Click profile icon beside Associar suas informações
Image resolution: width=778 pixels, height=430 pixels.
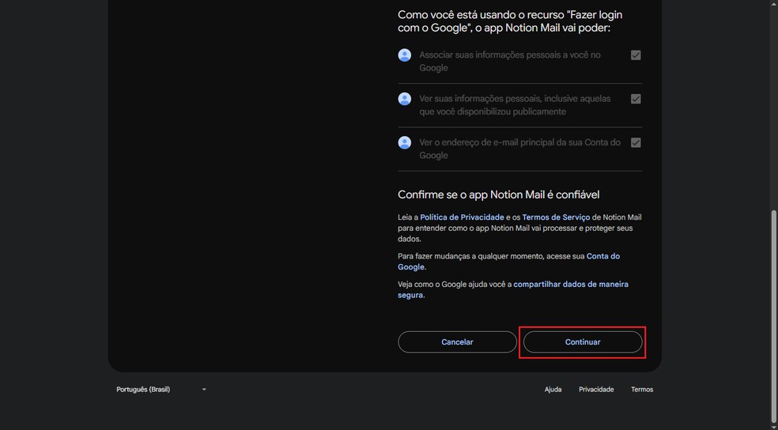point(404,55)
